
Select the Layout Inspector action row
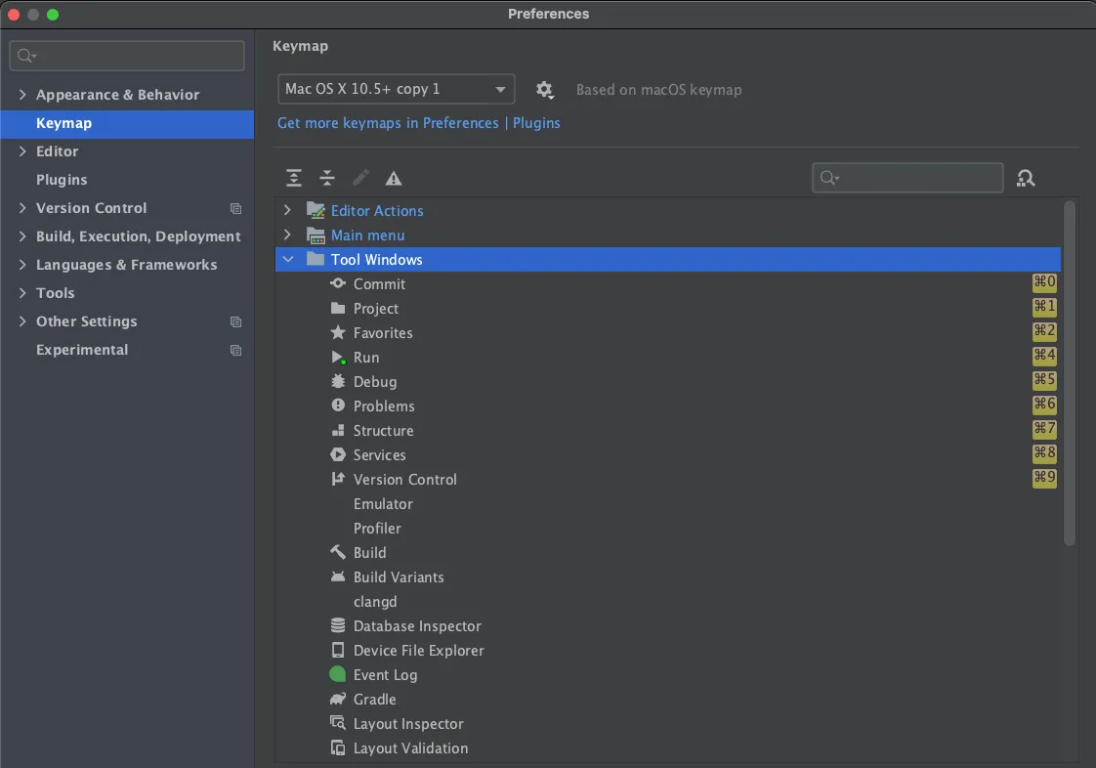click(x=408, y=724)
